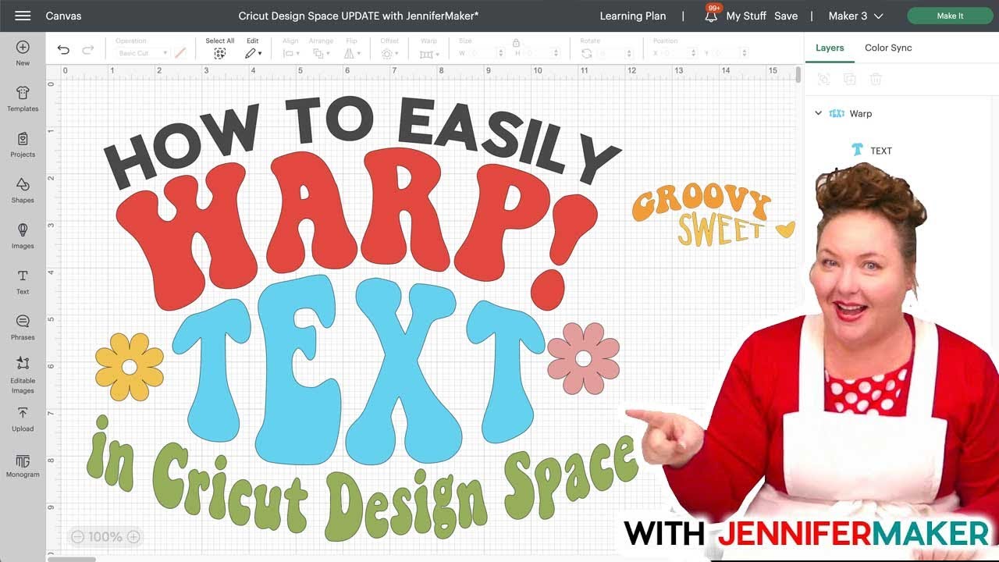Click the Delete trash icon in Layers

[x=876, y=79]
